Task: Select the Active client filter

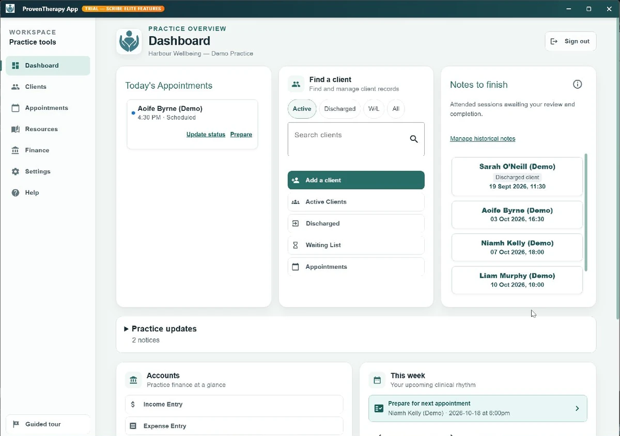Action: [x=302, y=109]
